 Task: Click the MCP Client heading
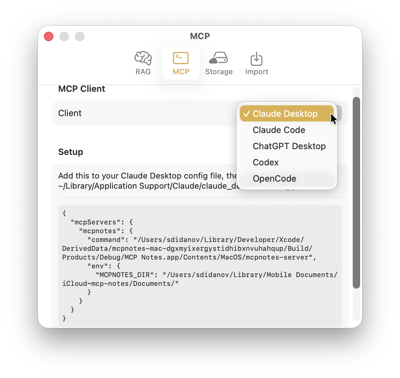[x=82, y=89]
